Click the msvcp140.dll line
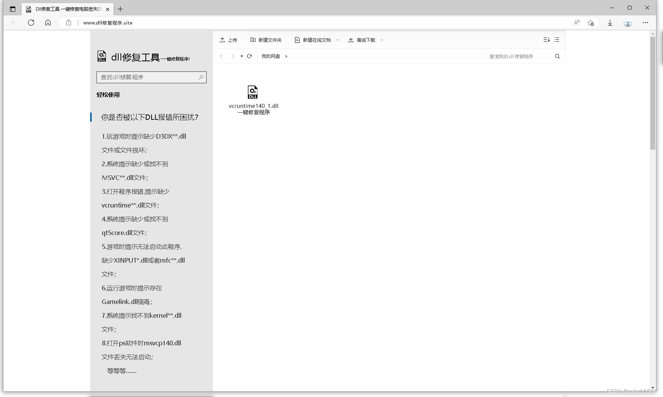 [141, 343]
